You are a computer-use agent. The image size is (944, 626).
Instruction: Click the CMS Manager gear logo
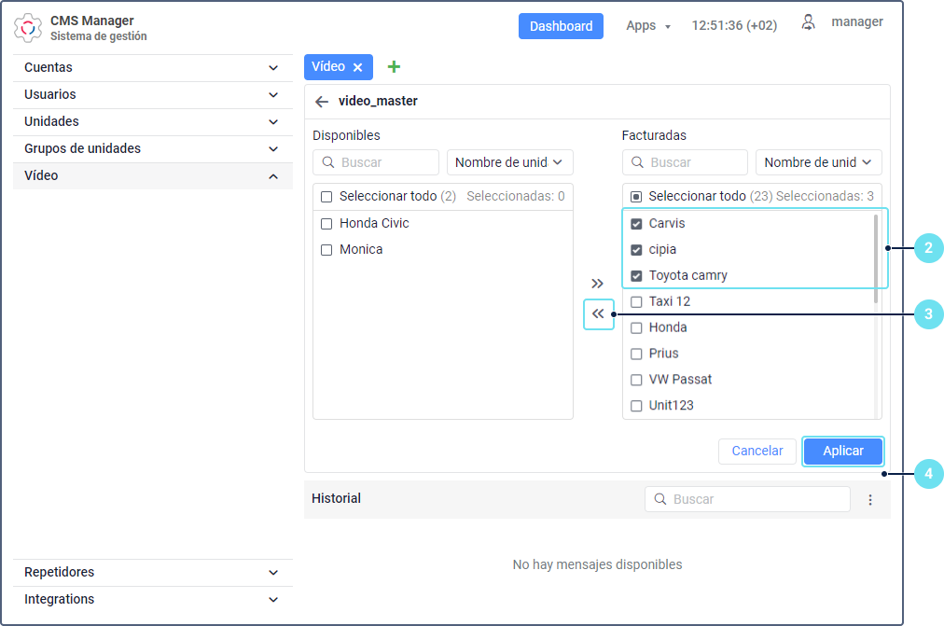28,28
